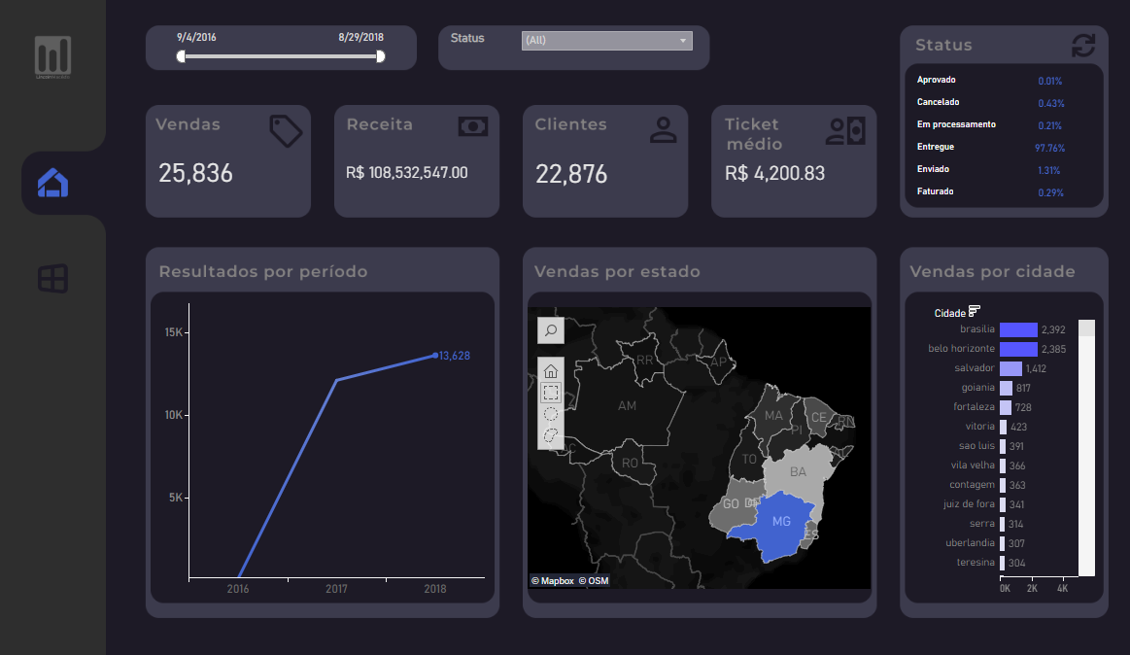Screen dimensions: 1130x655
Task: Click the home icon to reset map view
Action: coord(550,370)
